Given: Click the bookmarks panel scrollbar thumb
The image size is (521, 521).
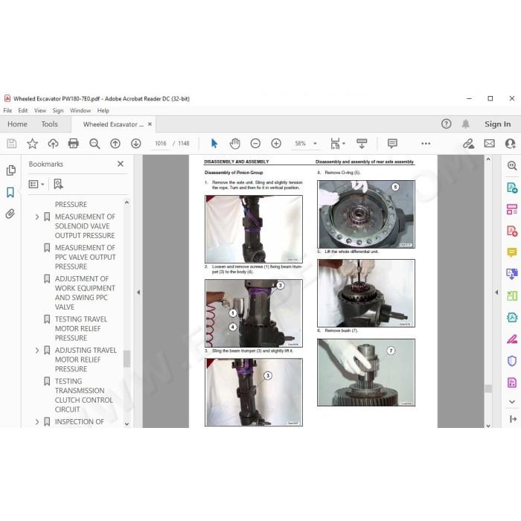Looking at the screenshot, I should coord(127,359).
